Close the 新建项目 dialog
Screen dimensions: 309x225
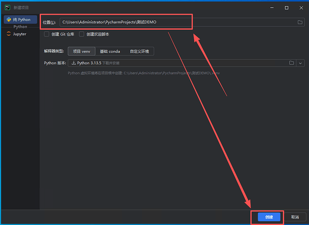(300, 8)
